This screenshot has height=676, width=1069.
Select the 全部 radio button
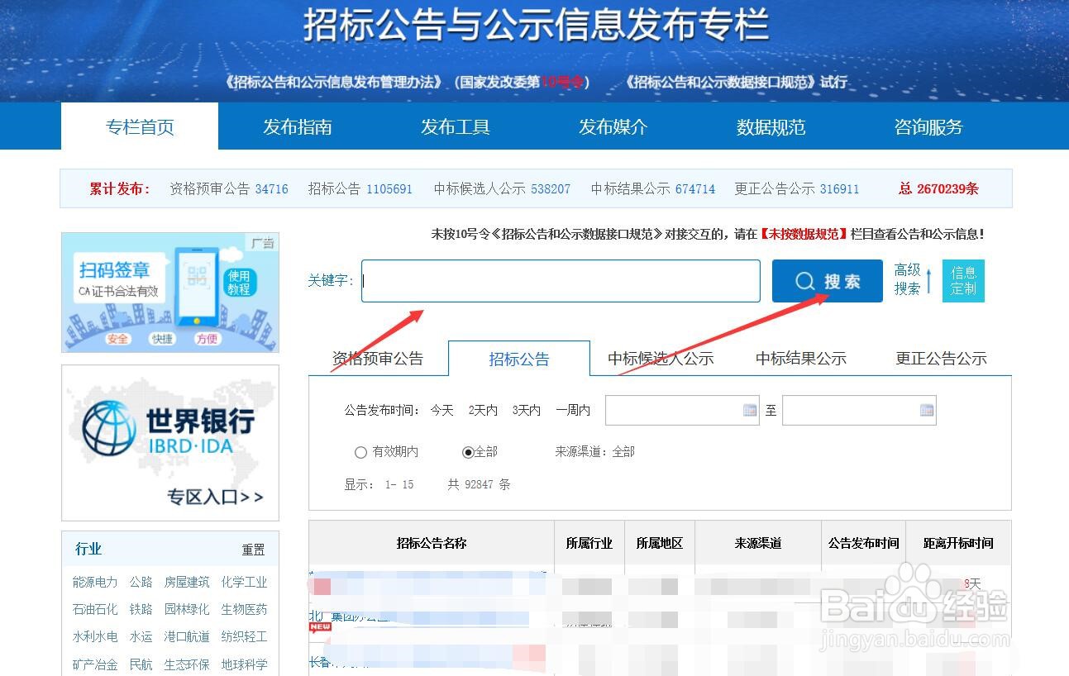pos(466,452)
